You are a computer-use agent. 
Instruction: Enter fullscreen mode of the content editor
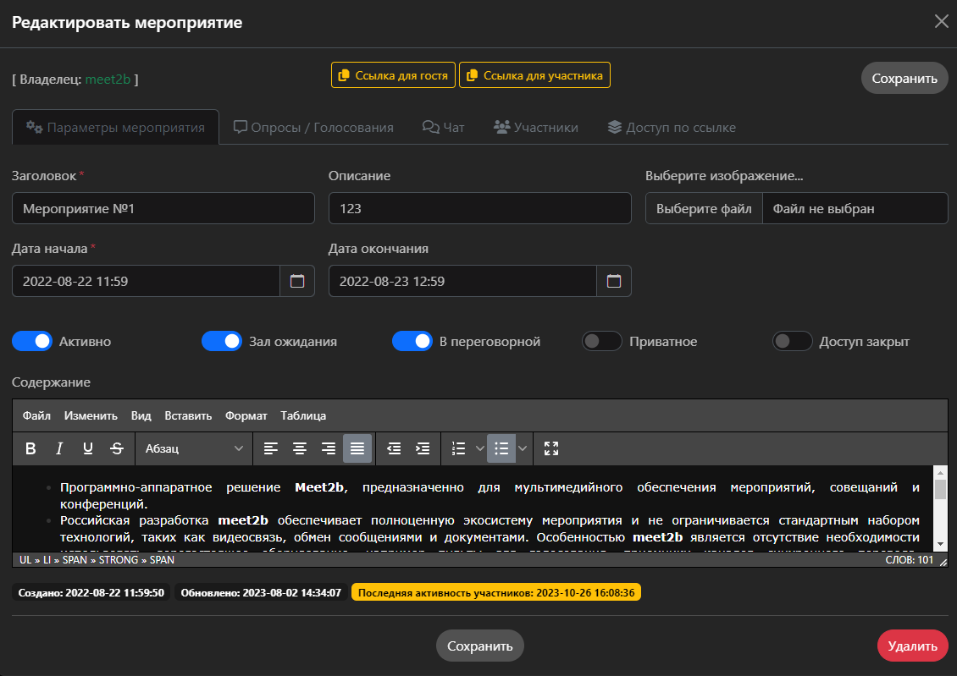pos(551,448)
